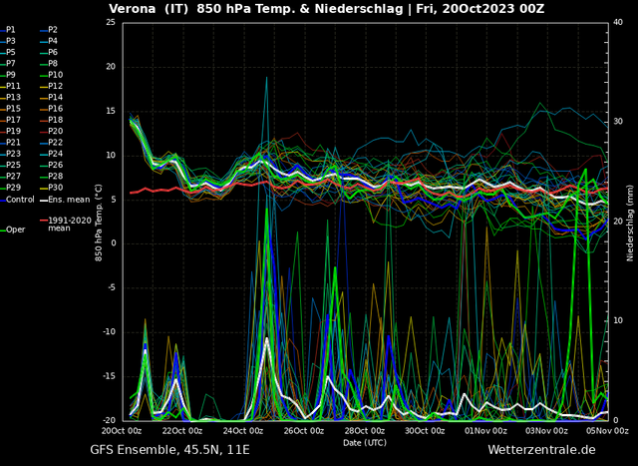Select legend entry P11

pyautogui.click(x=10, y=87)
